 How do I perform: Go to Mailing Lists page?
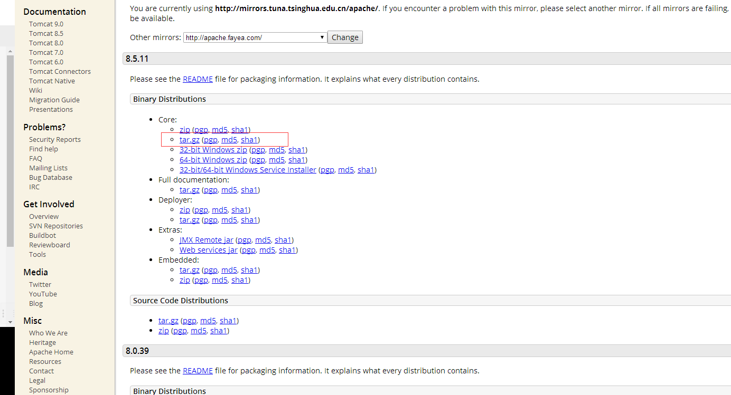[x=48, y=168]
